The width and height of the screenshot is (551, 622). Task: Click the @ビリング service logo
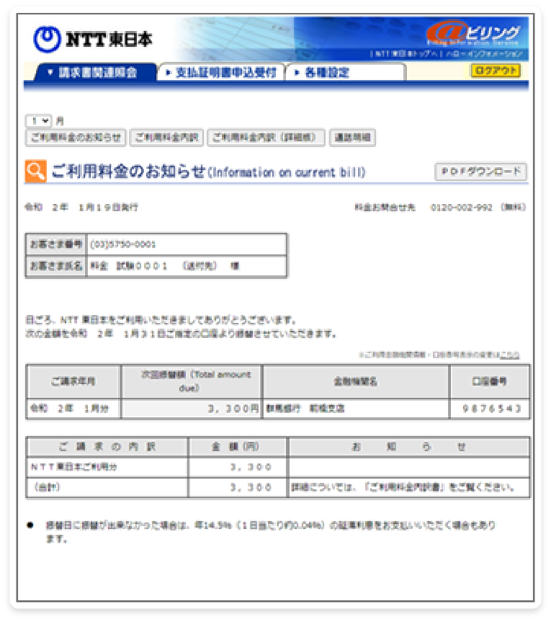[x=474, y=33]
